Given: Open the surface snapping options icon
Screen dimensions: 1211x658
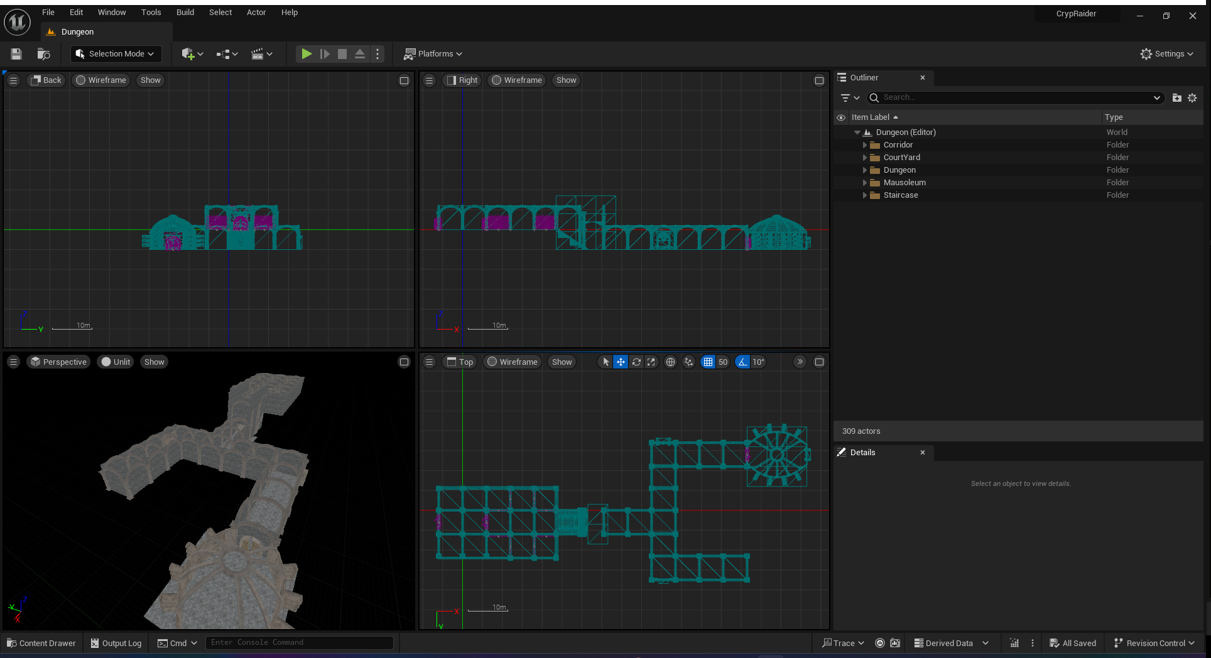Looking at the screenshot, I should click(689, 362).
